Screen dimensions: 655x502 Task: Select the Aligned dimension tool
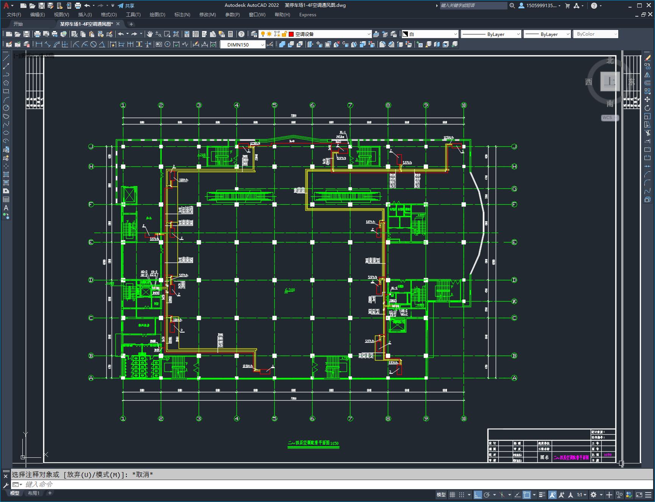(48, 45)
